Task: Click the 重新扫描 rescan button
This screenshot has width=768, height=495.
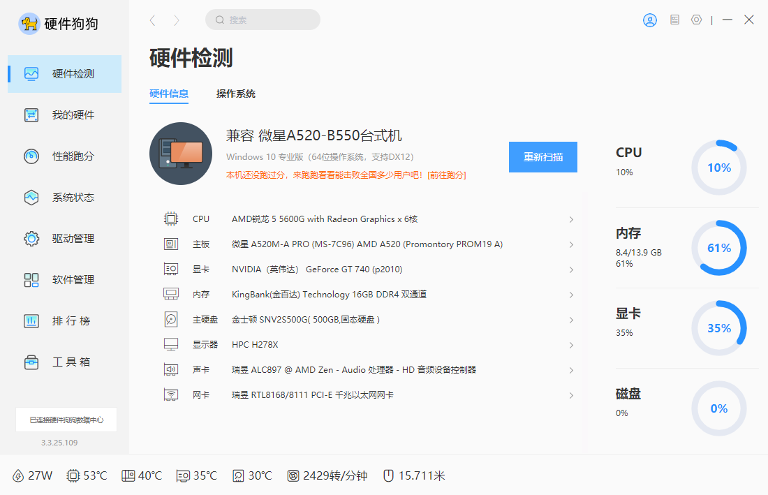Action: [543, 157]
